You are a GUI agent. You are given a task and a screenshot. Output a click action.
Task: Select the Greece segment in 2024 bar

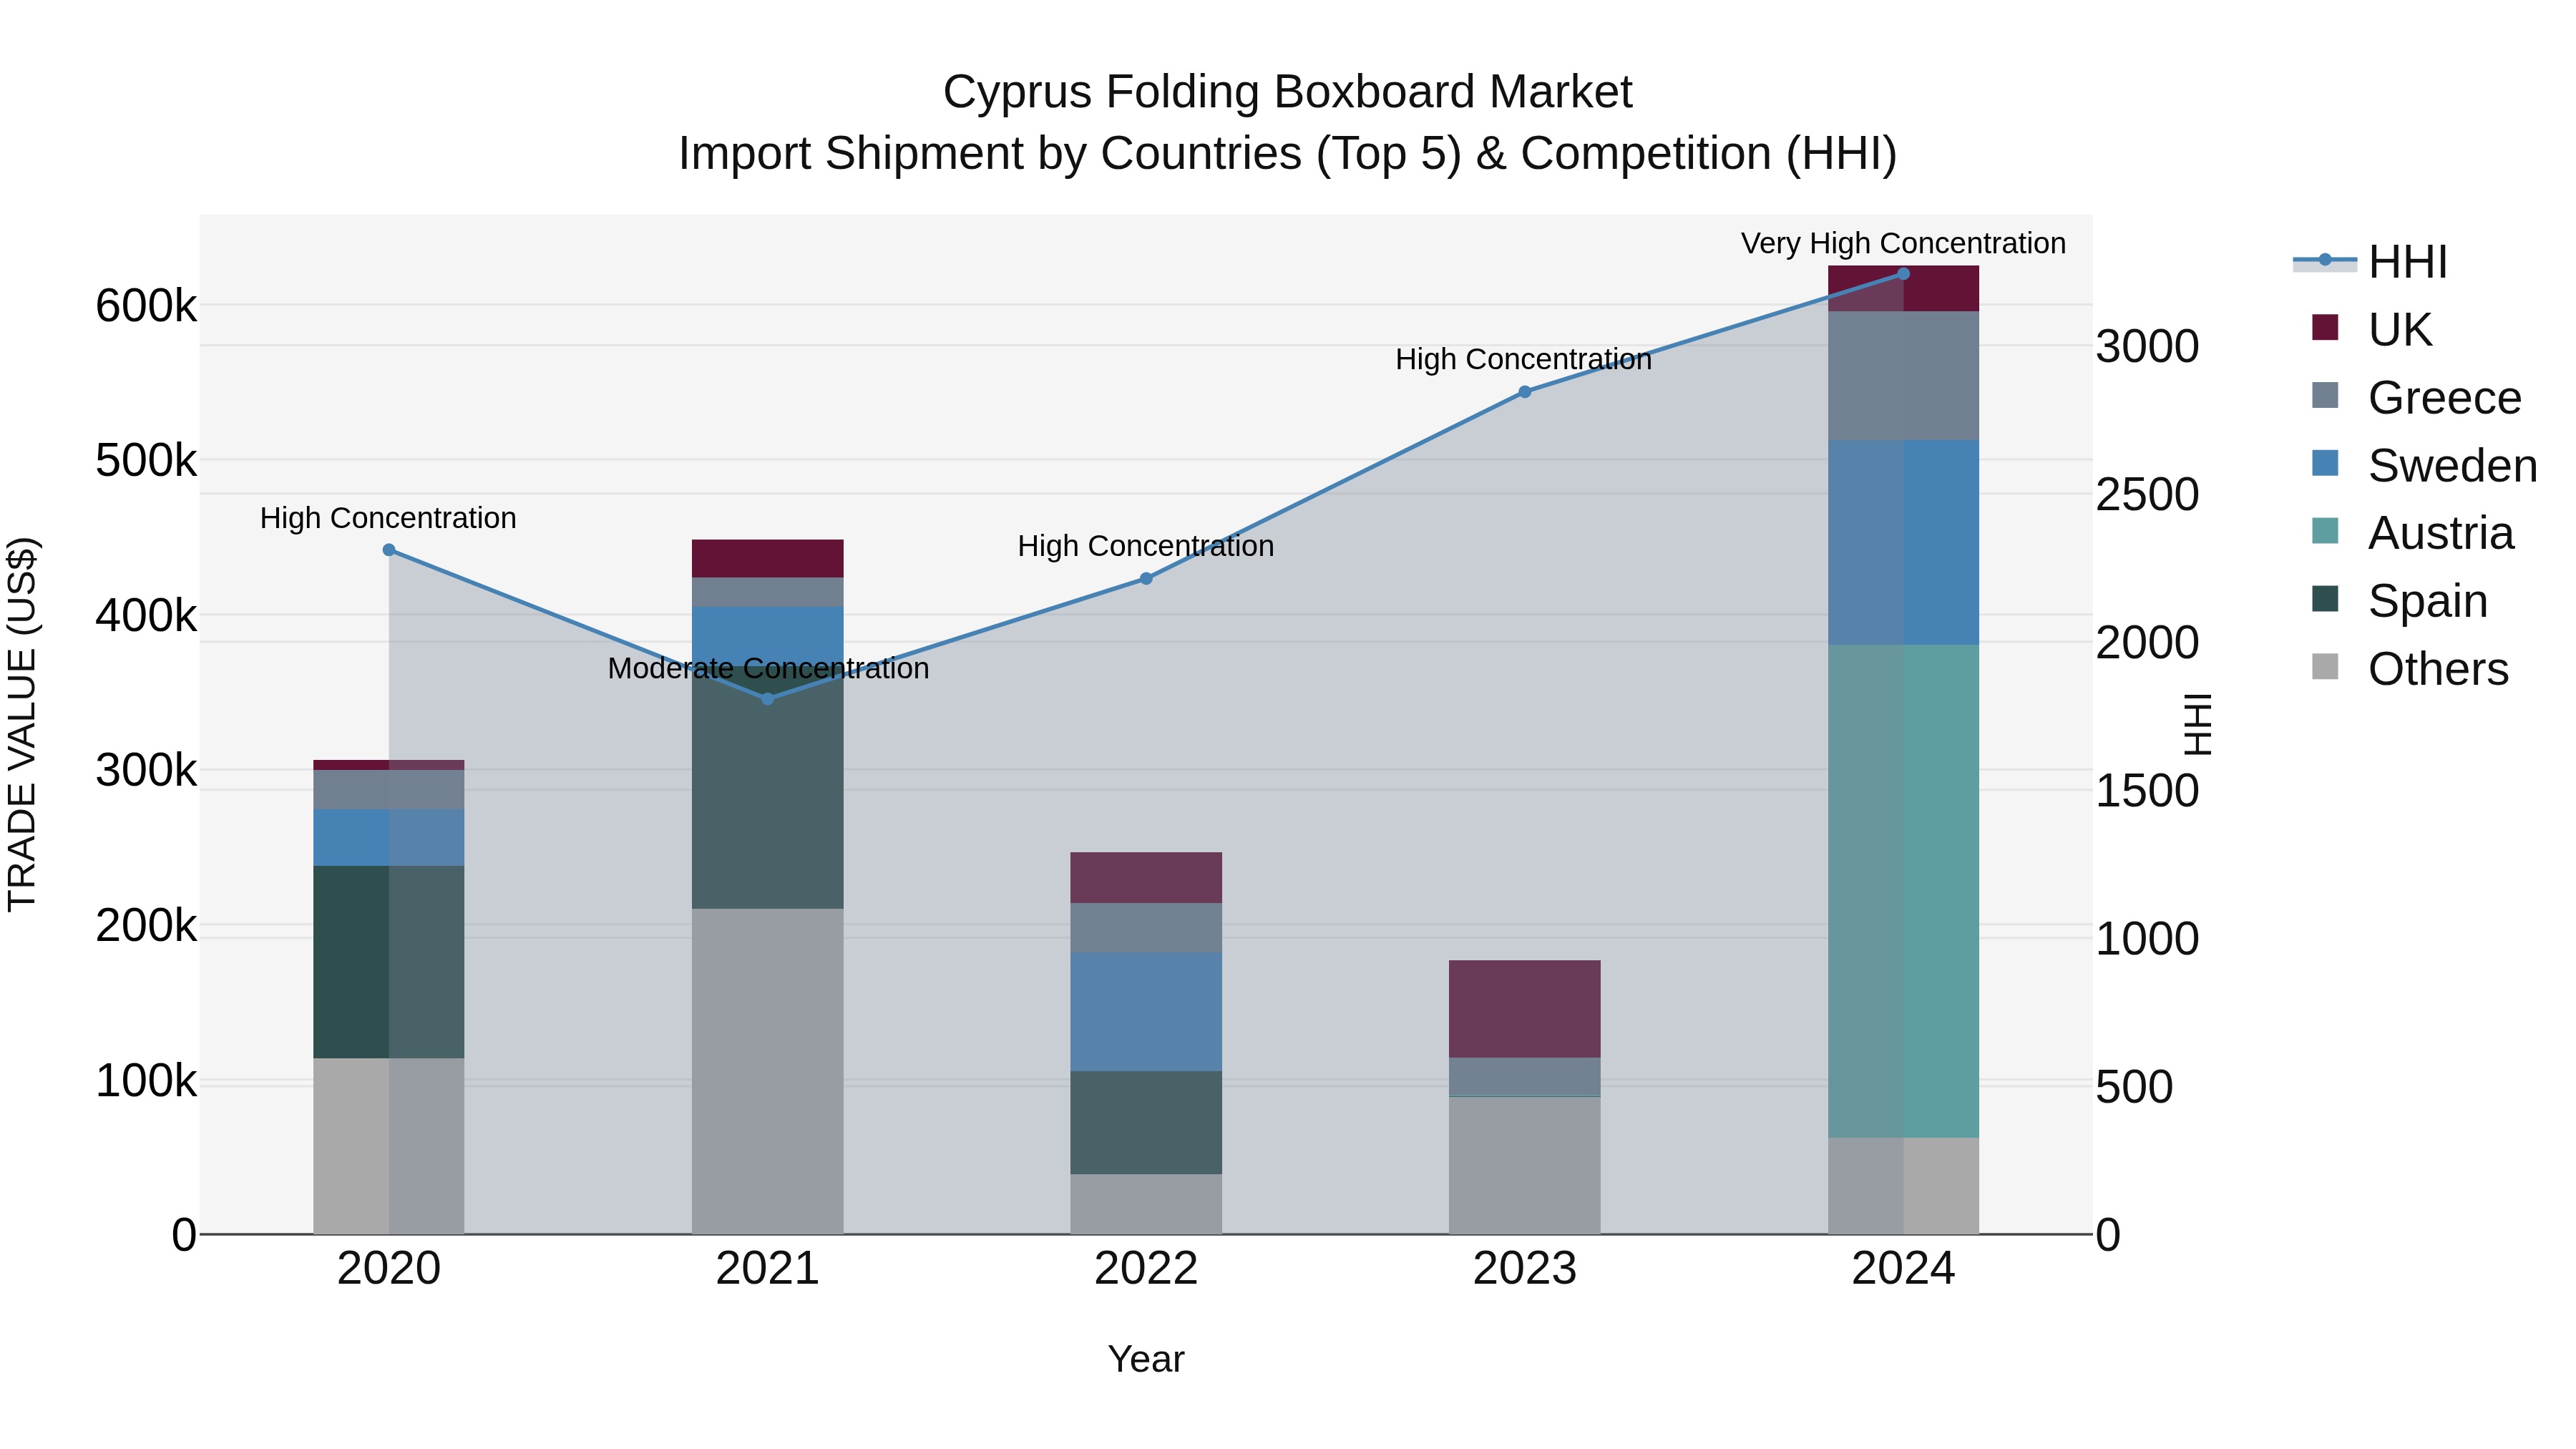[x=1904, y=376]
